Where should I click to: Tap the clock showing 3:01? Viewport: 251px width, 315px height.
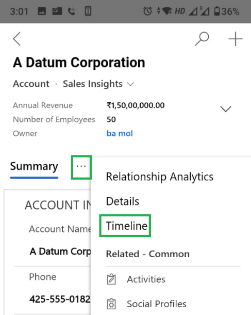19,11
